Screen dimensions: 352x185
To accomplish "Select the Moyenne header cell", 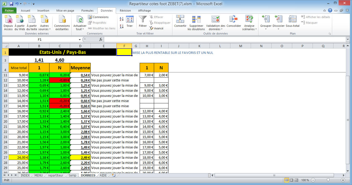I will (x=80, y=68).
